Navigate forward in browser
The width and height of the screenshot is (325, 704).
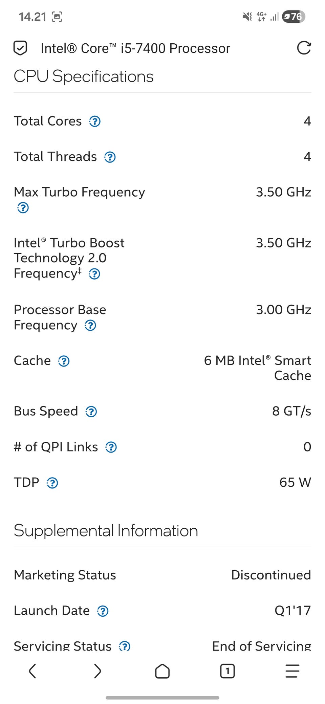coord(97,671)
